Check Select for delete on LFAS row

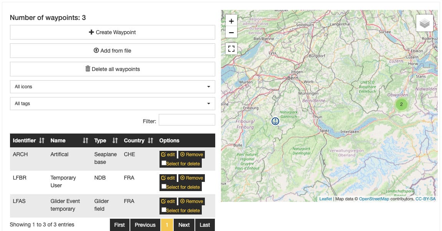(164, 210)
